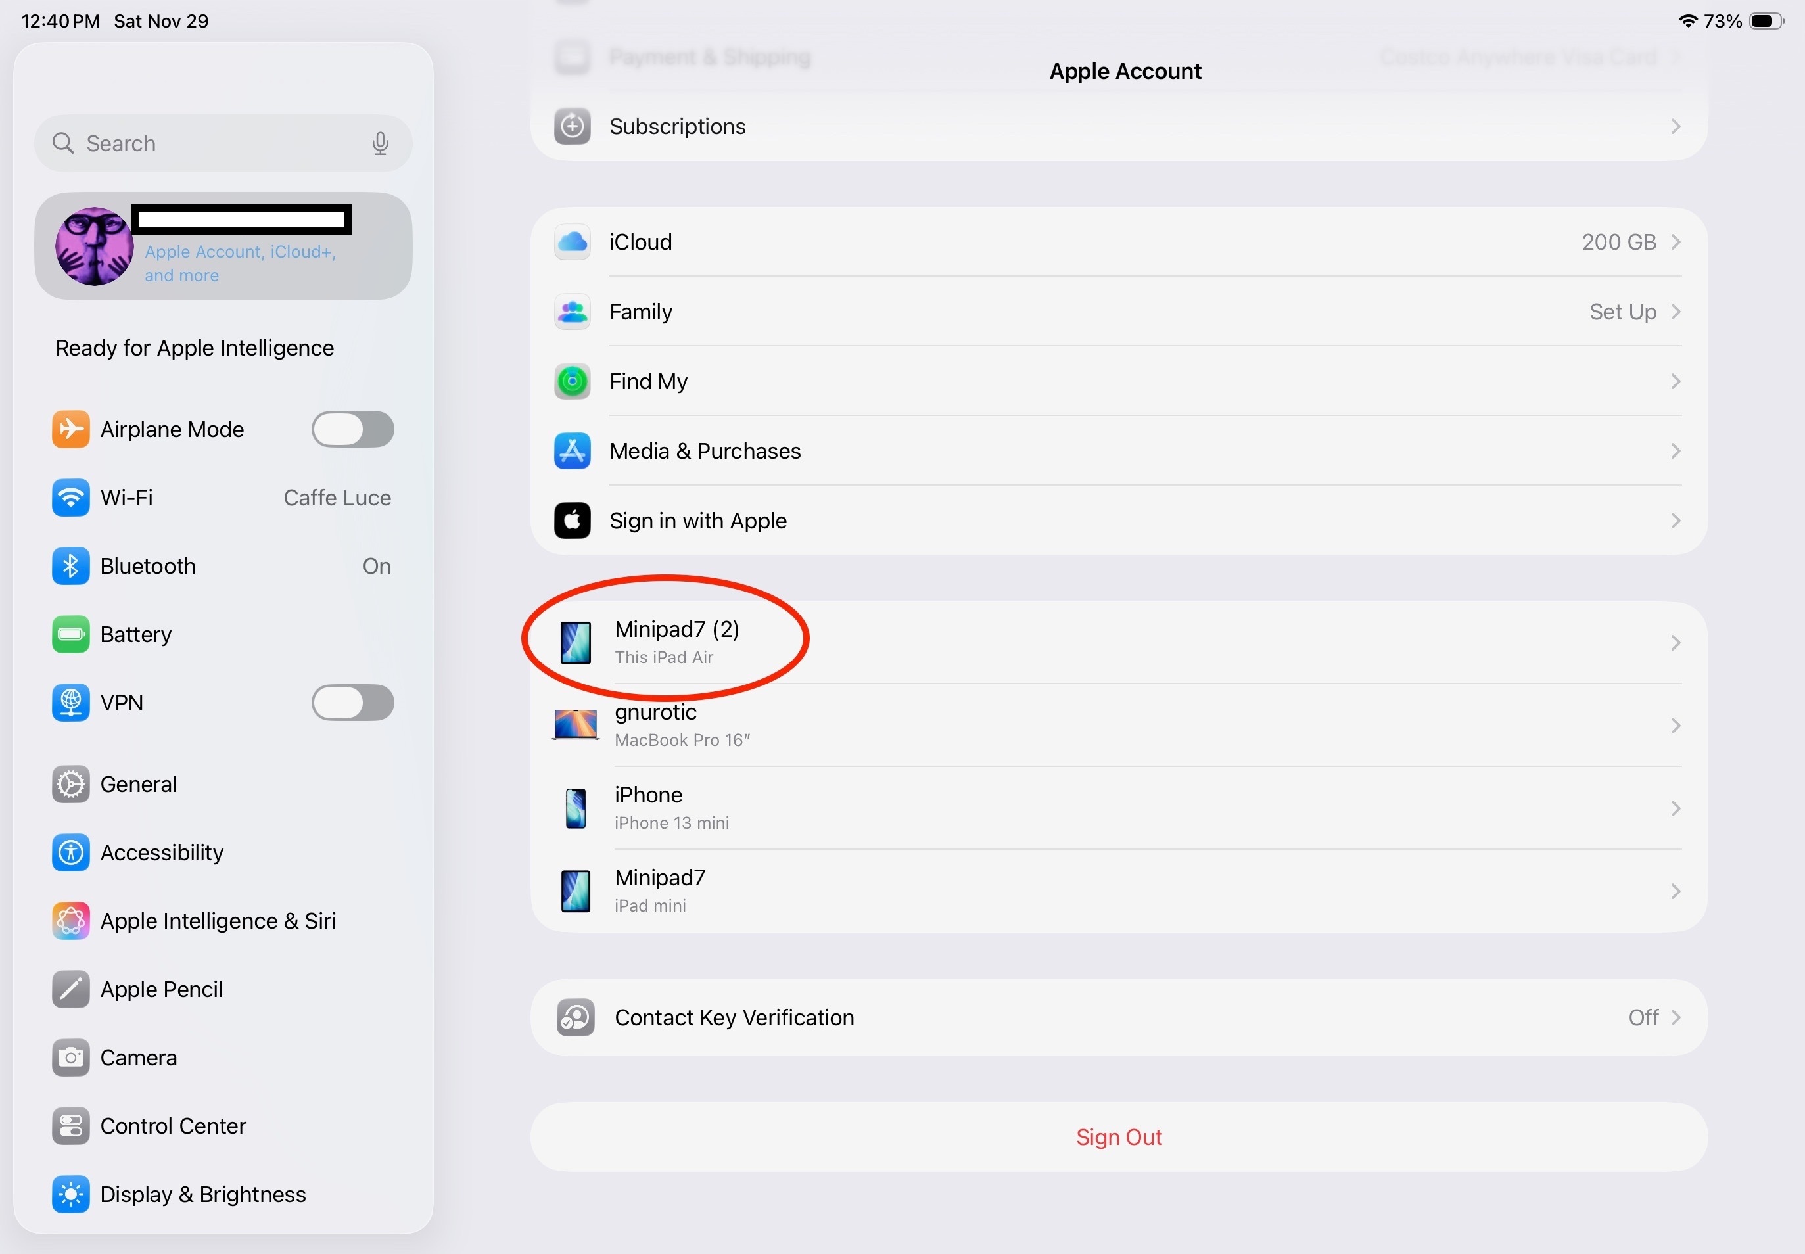
Task: Click the Search settings field
Action: [212, 143]
